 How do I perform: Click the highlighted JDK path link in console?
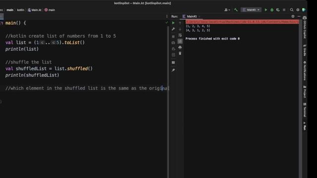coord(242,22)
